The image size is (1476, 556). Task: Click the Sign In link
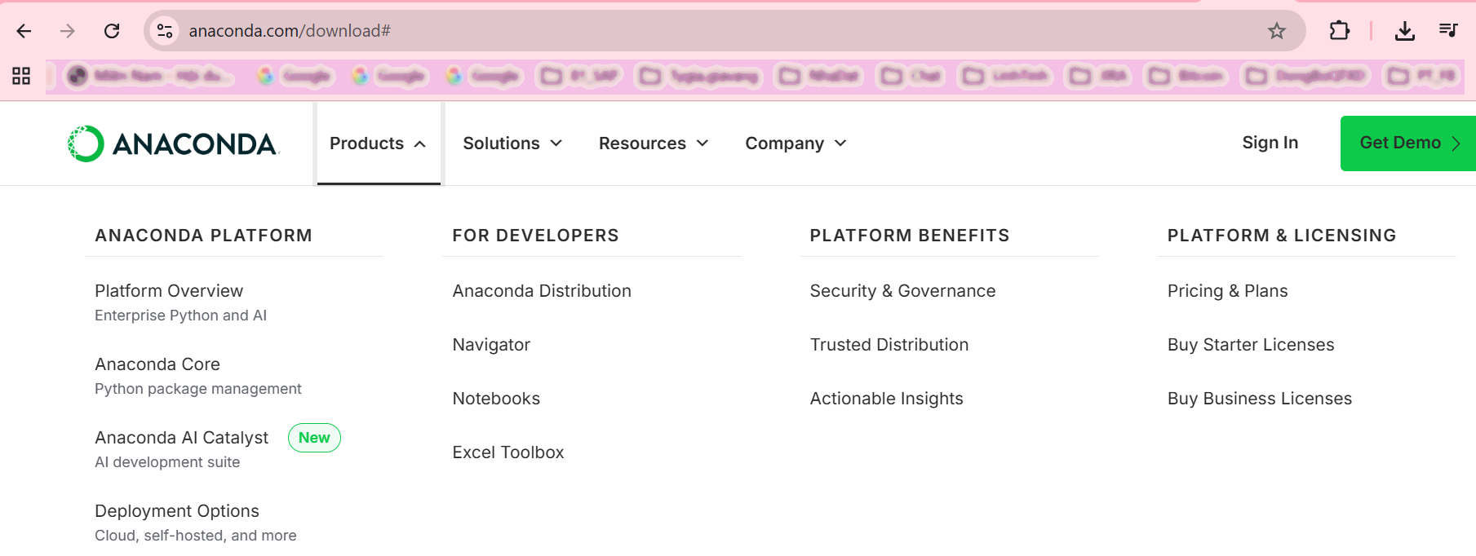(1270, 143)
